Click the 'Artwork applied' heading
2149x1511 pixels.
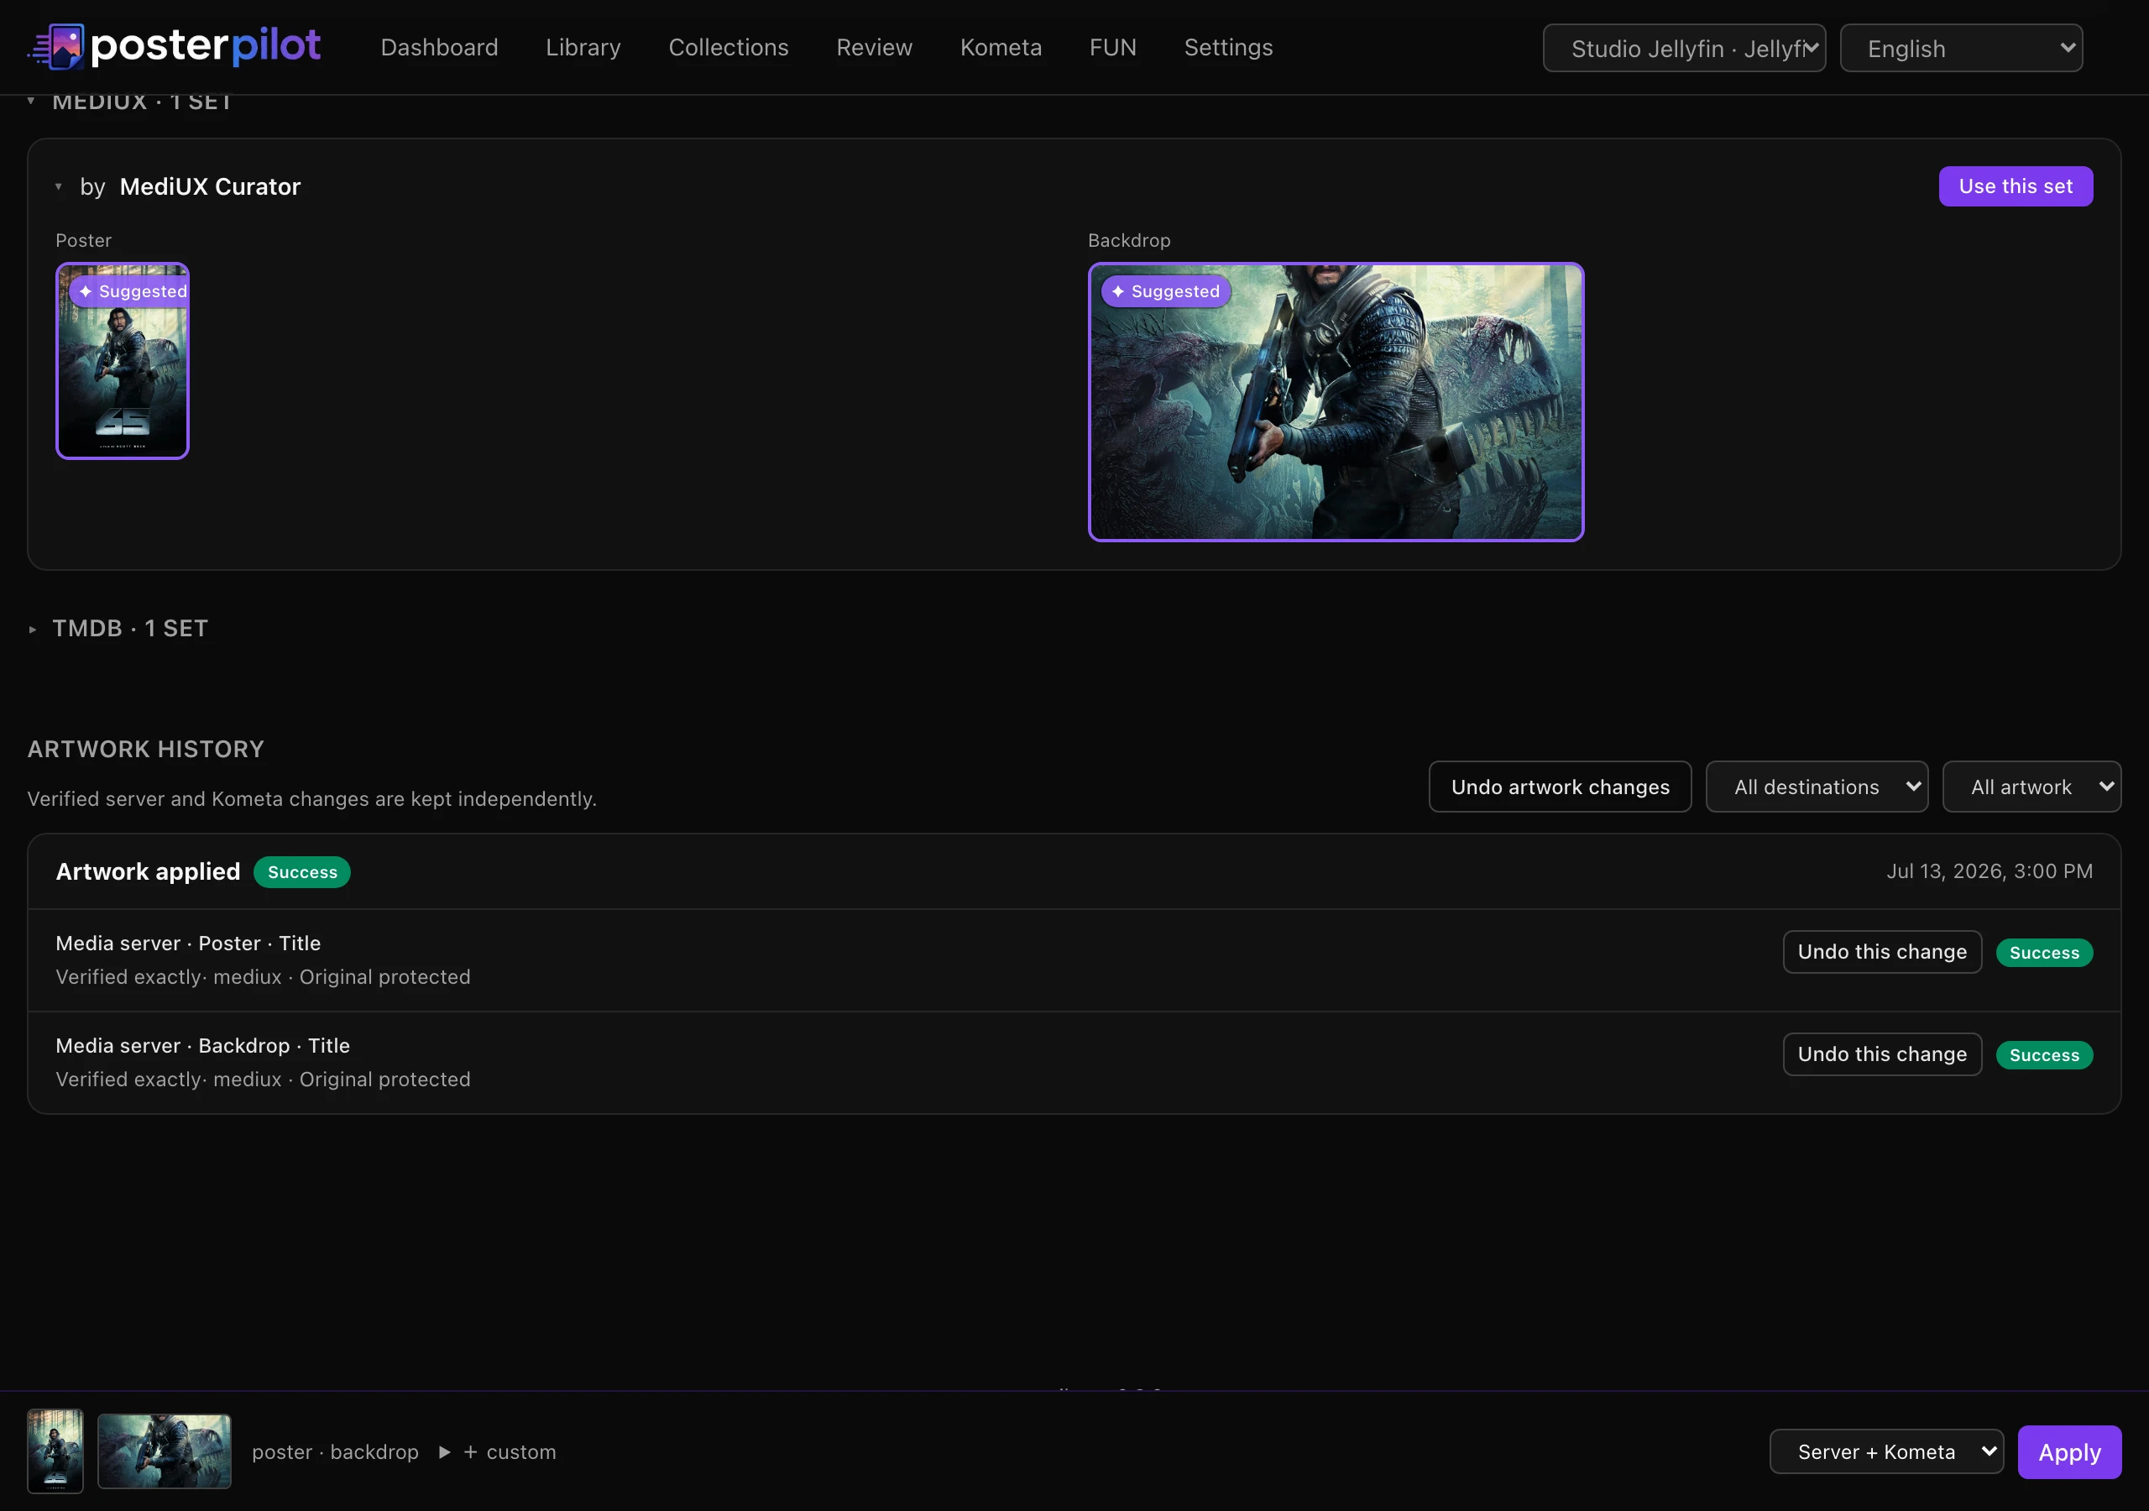point(148,871)
